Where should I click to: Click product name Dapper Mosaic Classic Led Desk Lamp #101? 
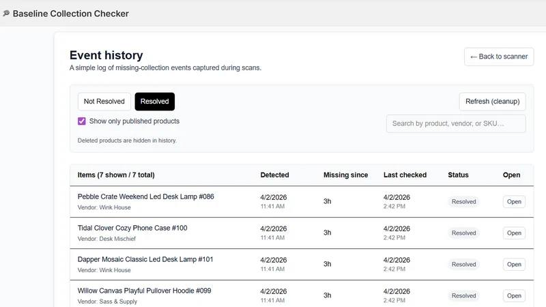click(145, 259)
